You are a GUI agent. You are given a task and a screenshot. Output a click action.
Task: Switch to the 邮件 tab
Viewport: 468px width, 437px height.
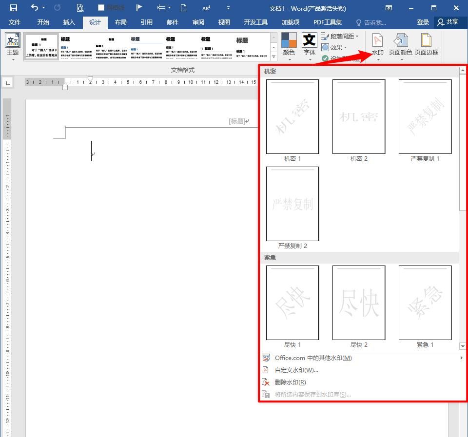[173, 22]
